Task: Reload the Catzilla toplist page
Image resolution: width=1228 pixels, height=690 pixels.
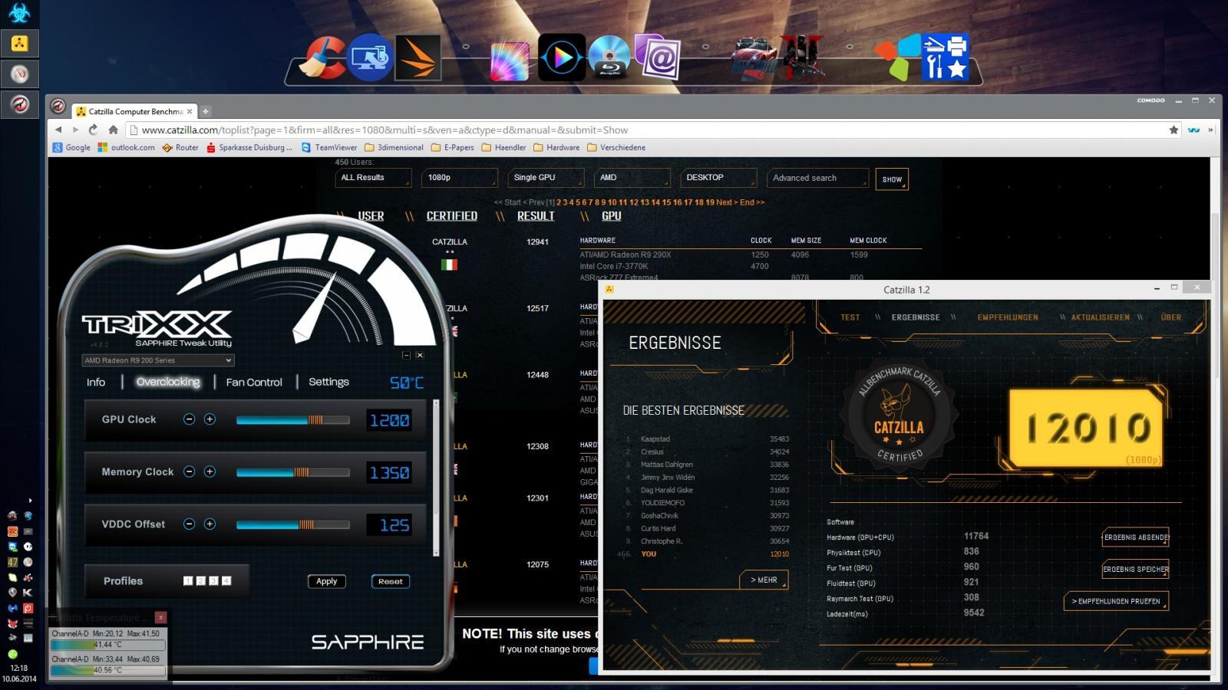Action: (x=93, y=130)
